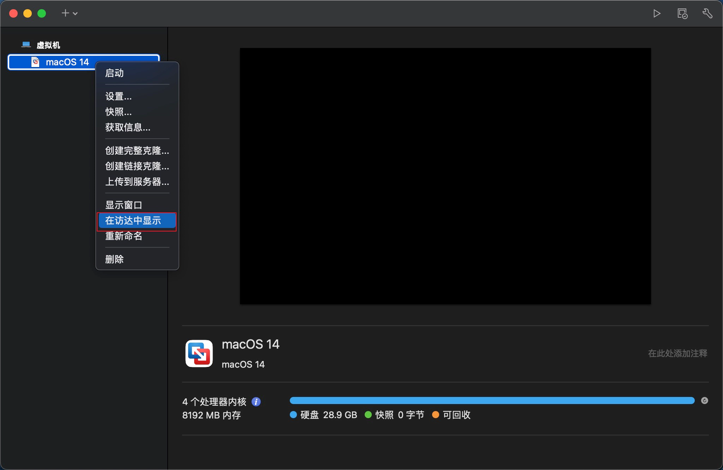Open snapshots via the camera toolbar icon
The width and height of the screenshot is (723, 470).
tap(682, 13)
